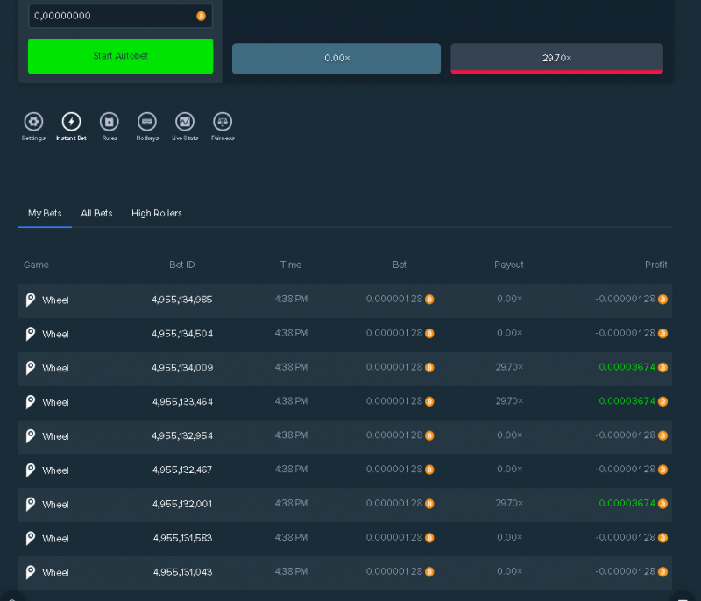Open the Hotkeys keyboard icon
Image resolution: width=701 pixels, height=601 pixels.
pos(147,122)
